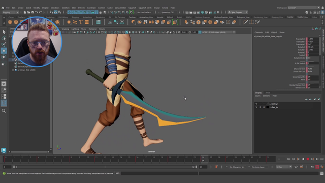Click the orange star shelf icon
325x183 pixels.
click(69, 22)
